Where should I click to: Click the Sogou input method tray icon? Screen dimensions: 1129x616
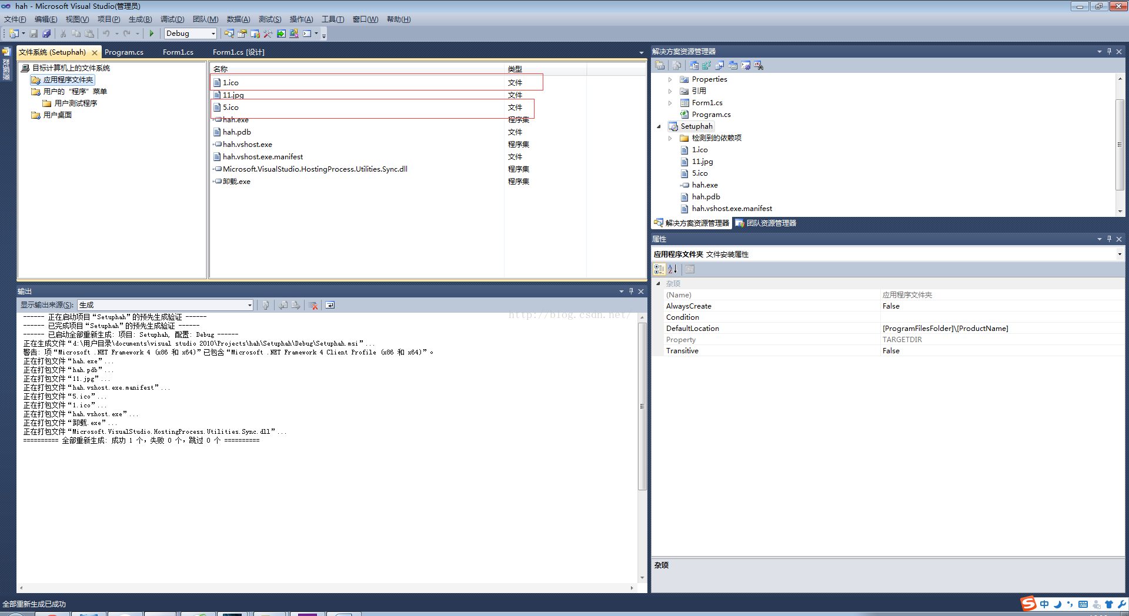click(1028, 604)
